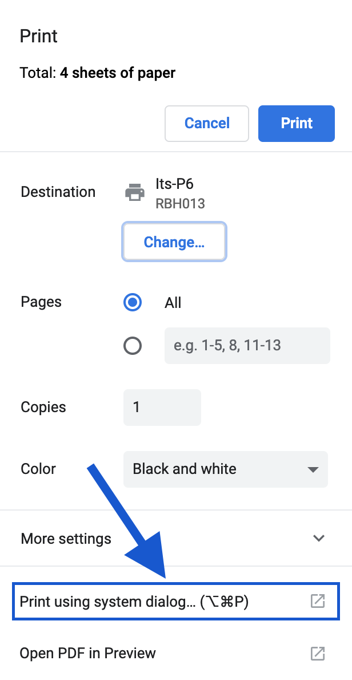
Task: Click external-link icon for system dialog
Action: 317,602
